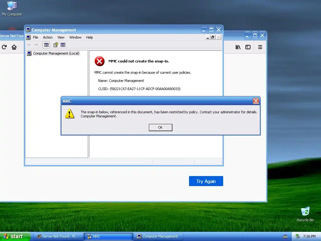Viewport: 321px width, 241px height.
Task: Maximize the browser window
Action: (255, 35)
